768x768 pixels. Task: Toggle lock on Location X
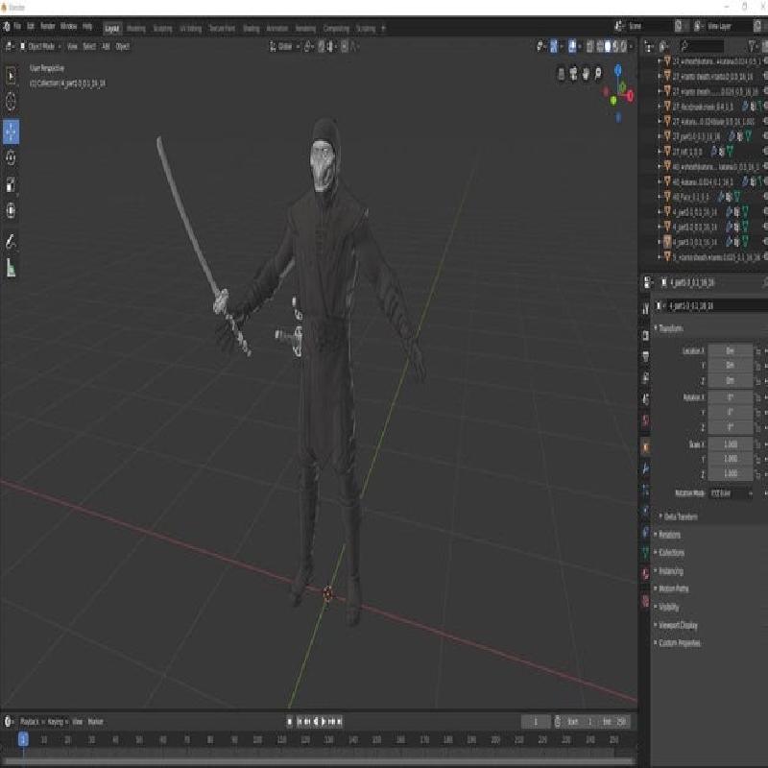pyautogui.click(x=758, y=351)
